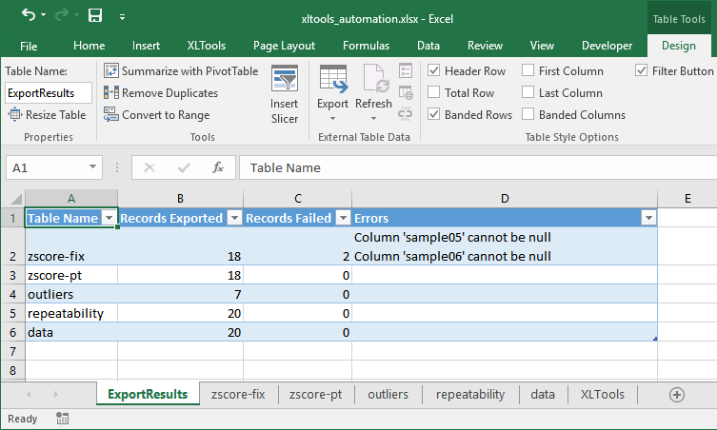Toggle the Total Row checkbox

(434, 93)
